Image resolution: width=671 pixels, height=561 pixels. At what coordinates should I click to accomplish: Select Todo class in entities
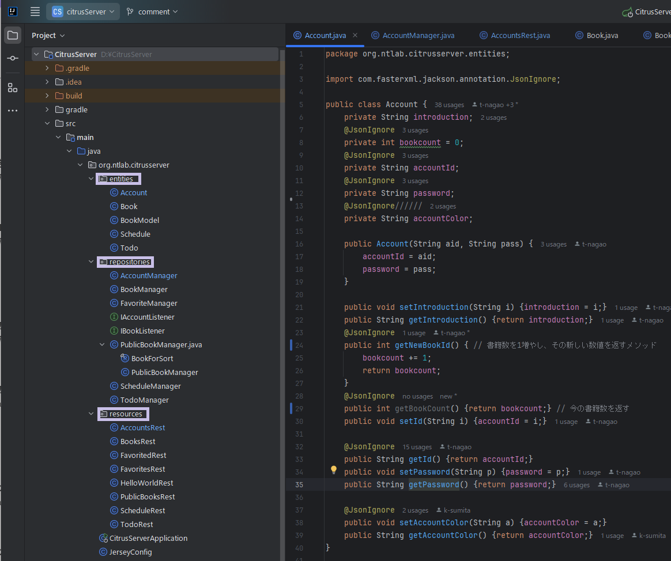[x=129, y=248]
